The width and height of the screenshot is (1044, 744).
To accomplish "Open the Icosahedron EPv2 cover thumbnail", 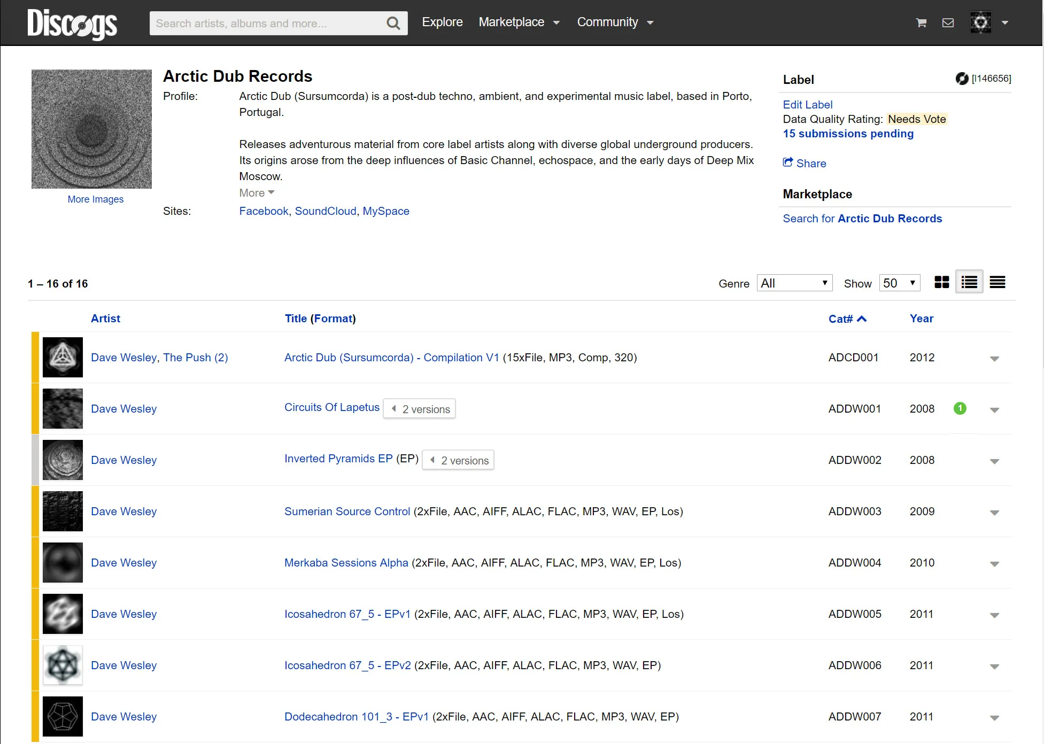I will [x=63, y=665].
